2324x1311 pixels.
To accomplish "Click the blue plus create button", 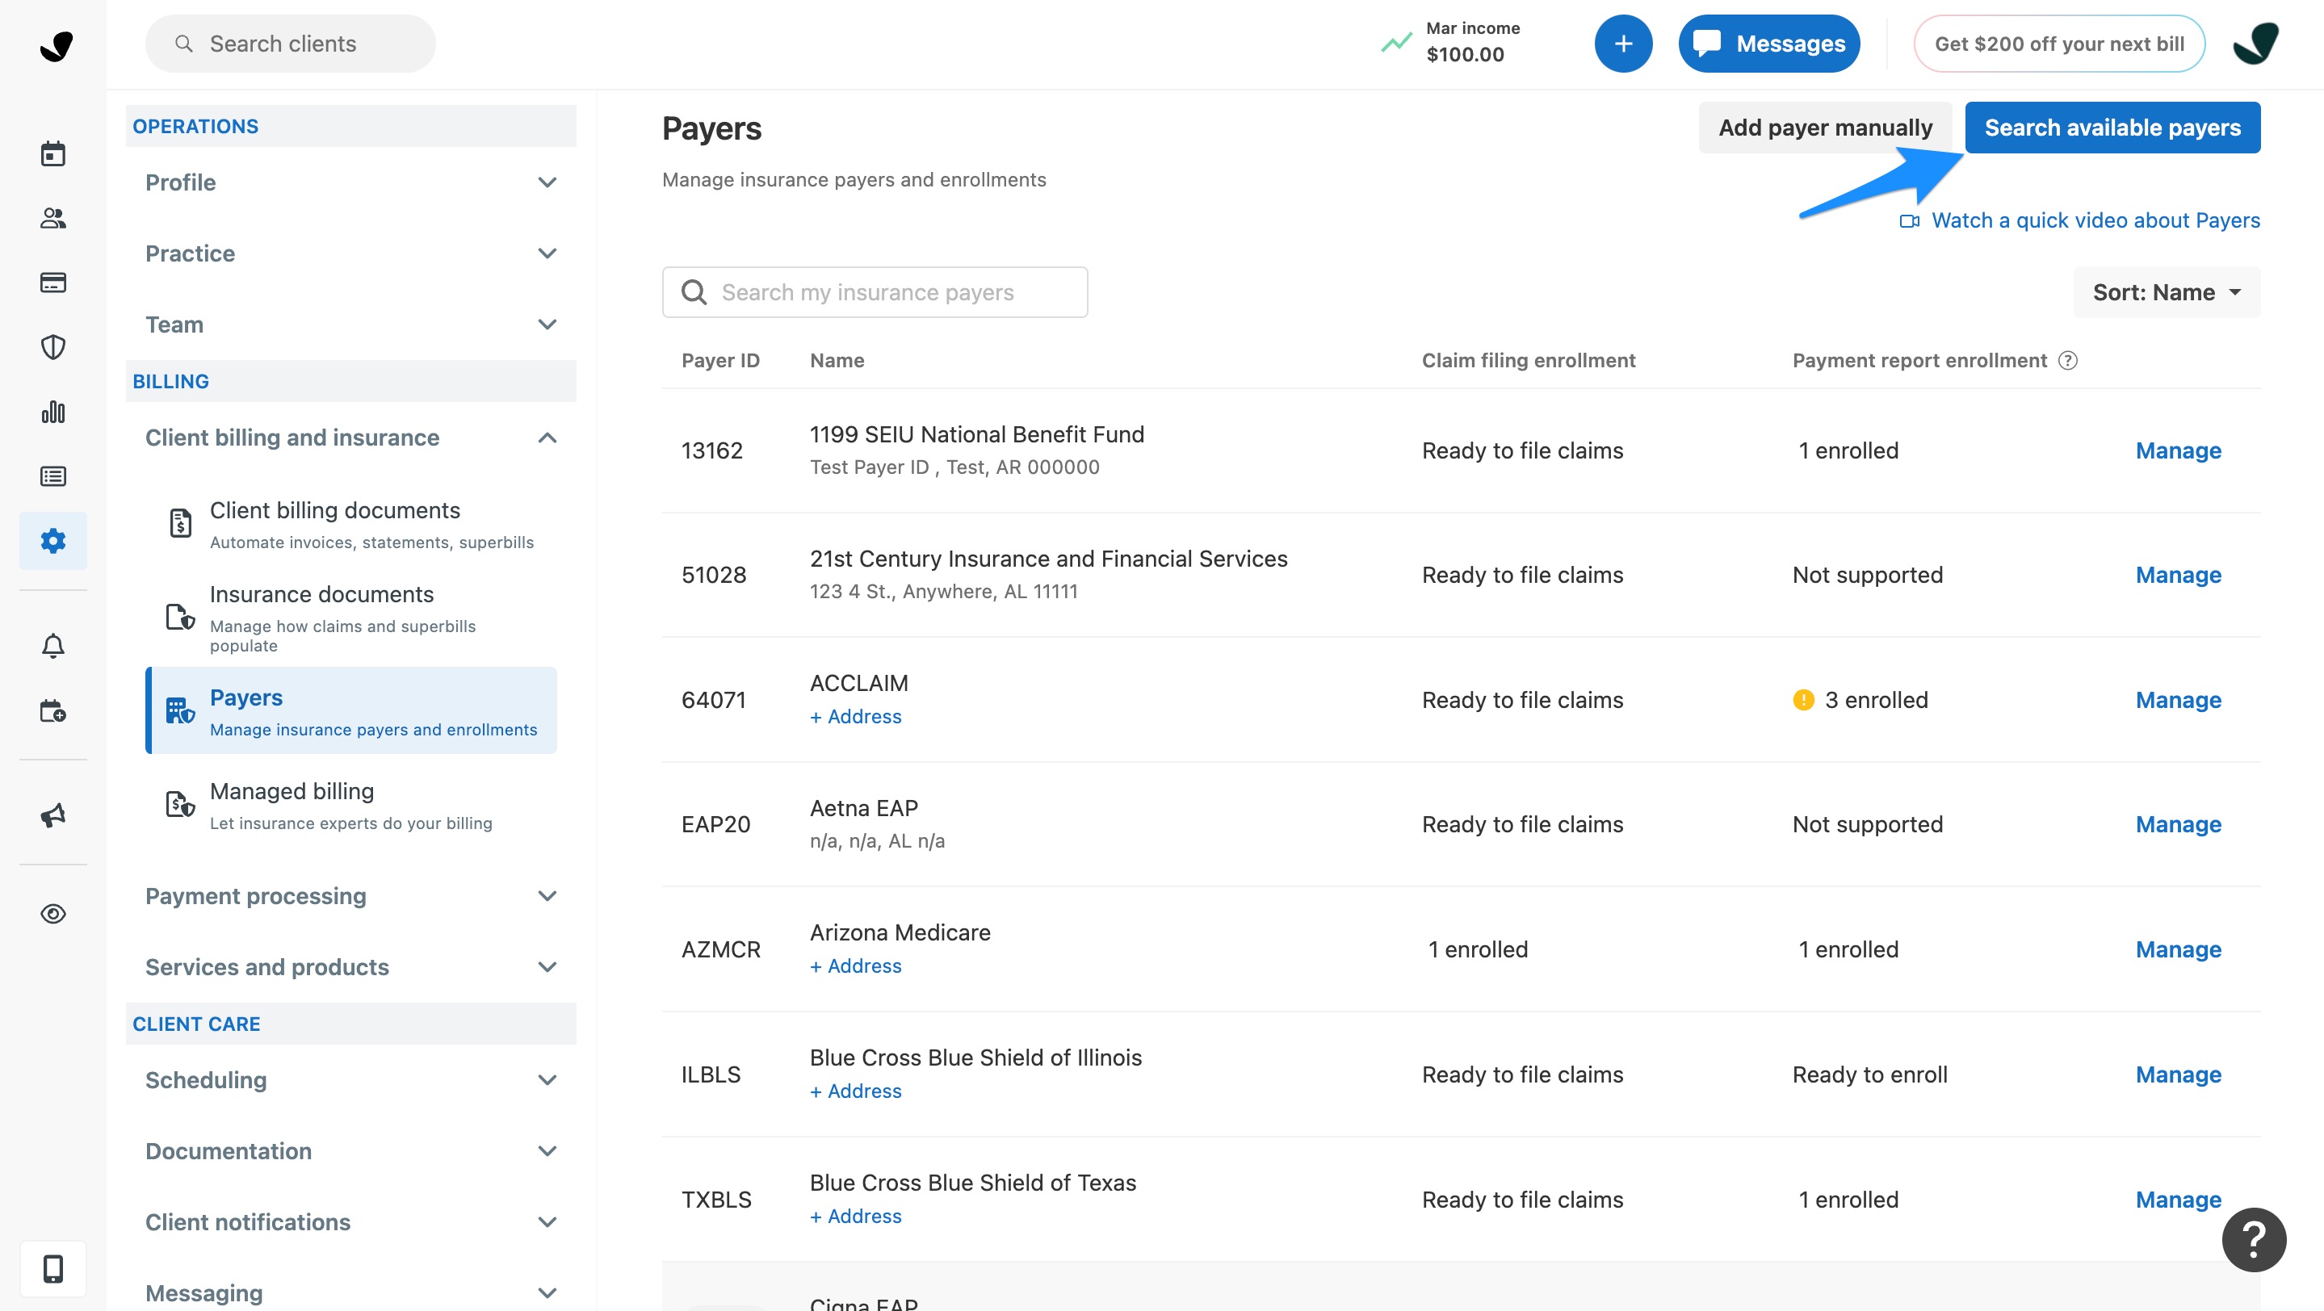I will click(1622, 44).
